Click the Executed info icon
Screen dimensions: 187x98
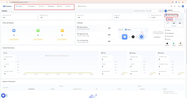coord(83,15)
